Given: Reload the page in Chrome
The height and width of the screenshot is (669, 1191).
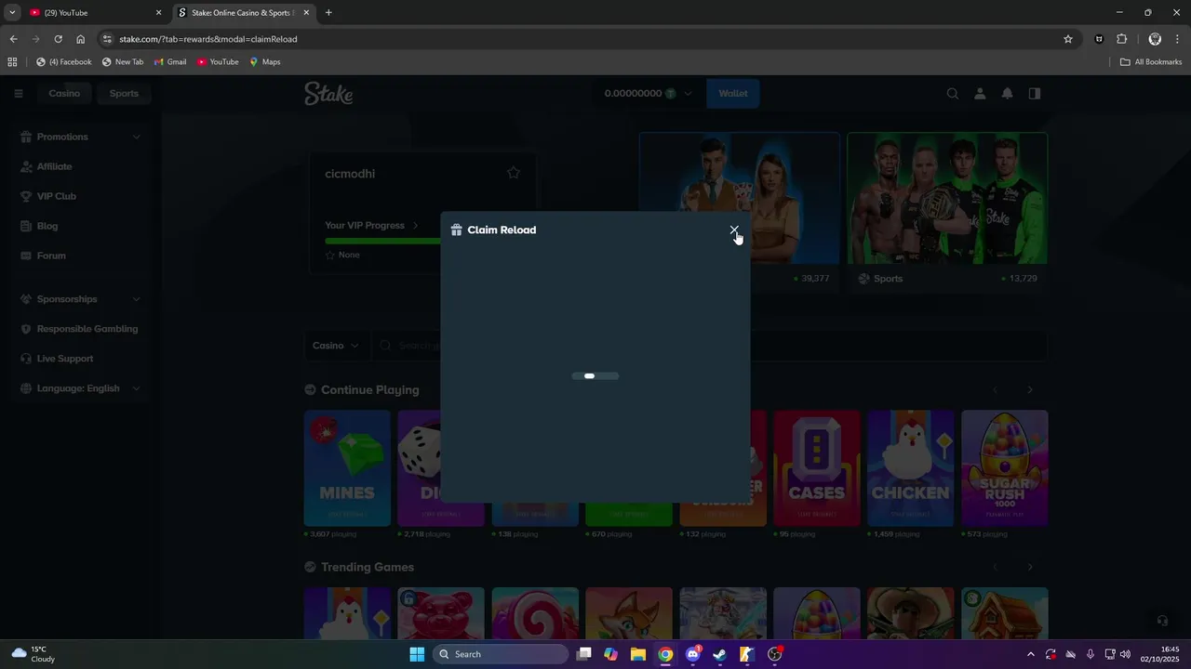Looking at the screenshot, I should tap(58, 39).
